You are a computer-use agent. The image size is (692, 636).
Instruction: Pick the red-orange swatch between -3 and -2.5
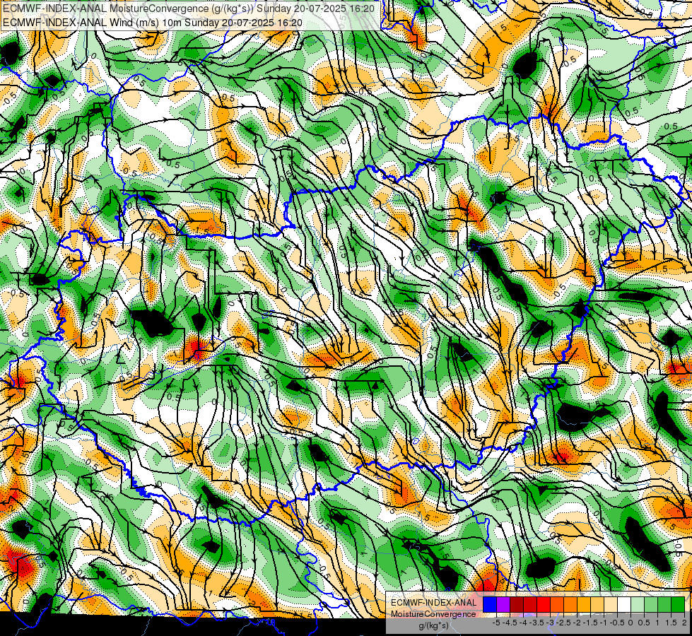[557, 604]
